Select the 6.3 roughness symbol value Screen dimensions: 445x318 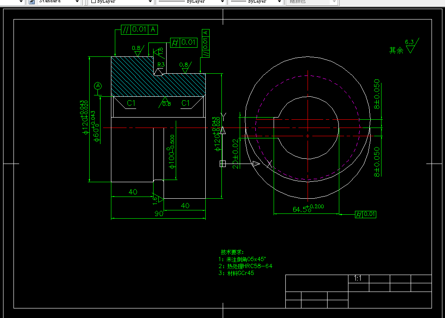click(409, 42)
